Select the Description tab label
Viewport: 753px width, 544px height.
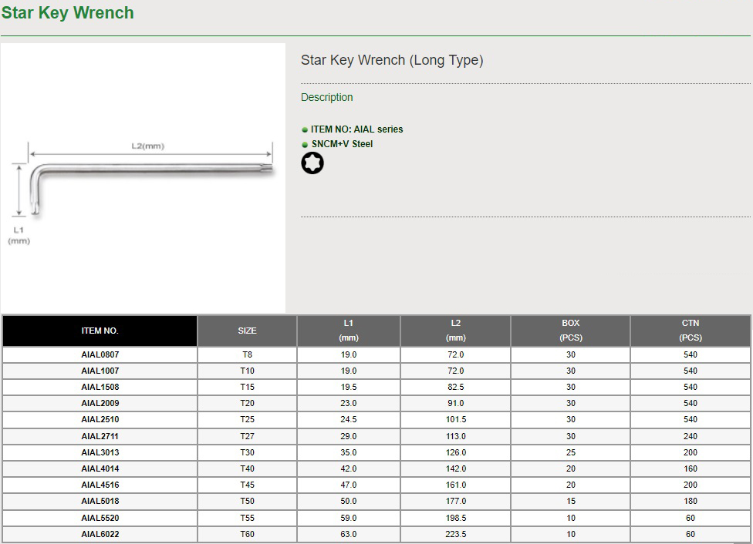tap(326, 97)
